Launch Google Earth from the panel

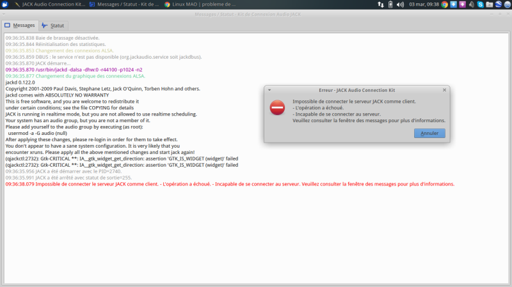pyautogui.click(x=499, y=4)
